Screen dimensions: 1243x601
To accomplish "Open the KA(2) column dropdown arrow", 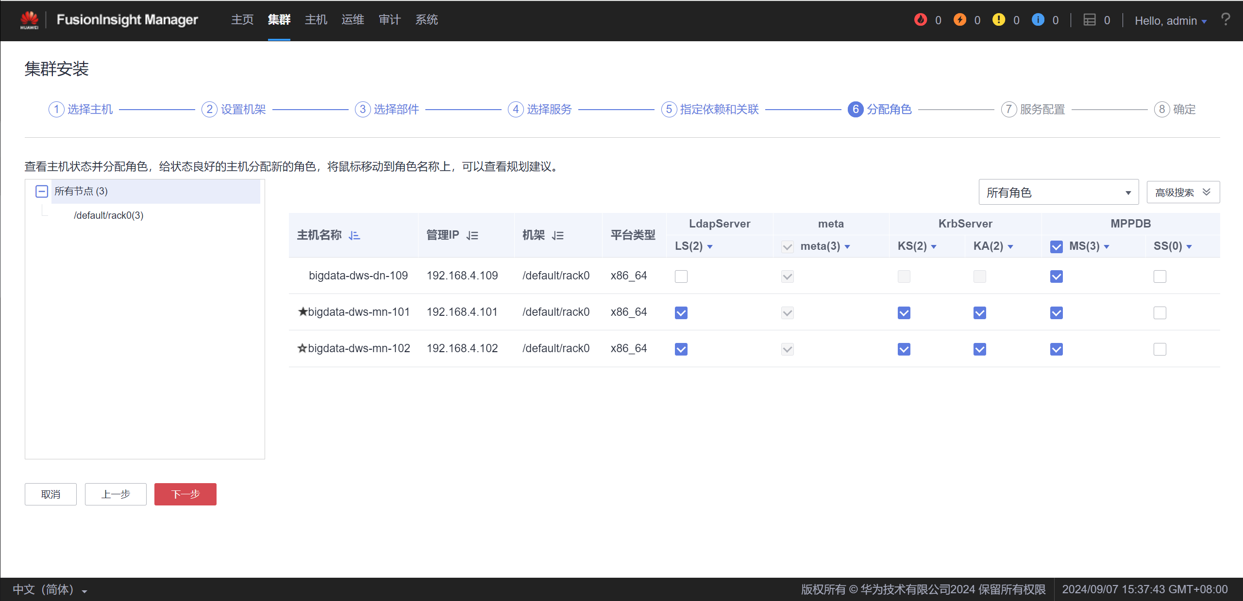I will pyautogui.click(x=1010, y=247).
